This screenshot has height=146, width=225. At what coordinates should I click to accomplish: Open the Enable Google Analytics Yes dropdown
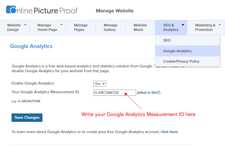coord(100,84)
